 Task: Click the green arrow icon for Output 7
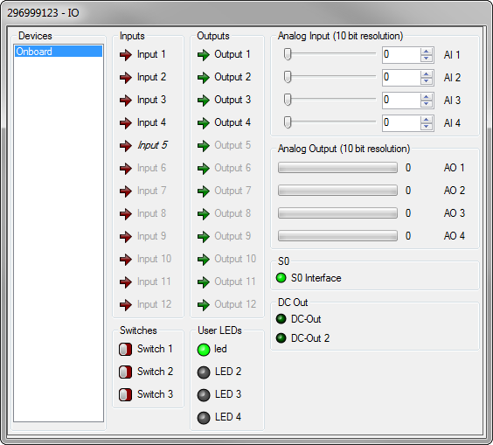point(204,191)
